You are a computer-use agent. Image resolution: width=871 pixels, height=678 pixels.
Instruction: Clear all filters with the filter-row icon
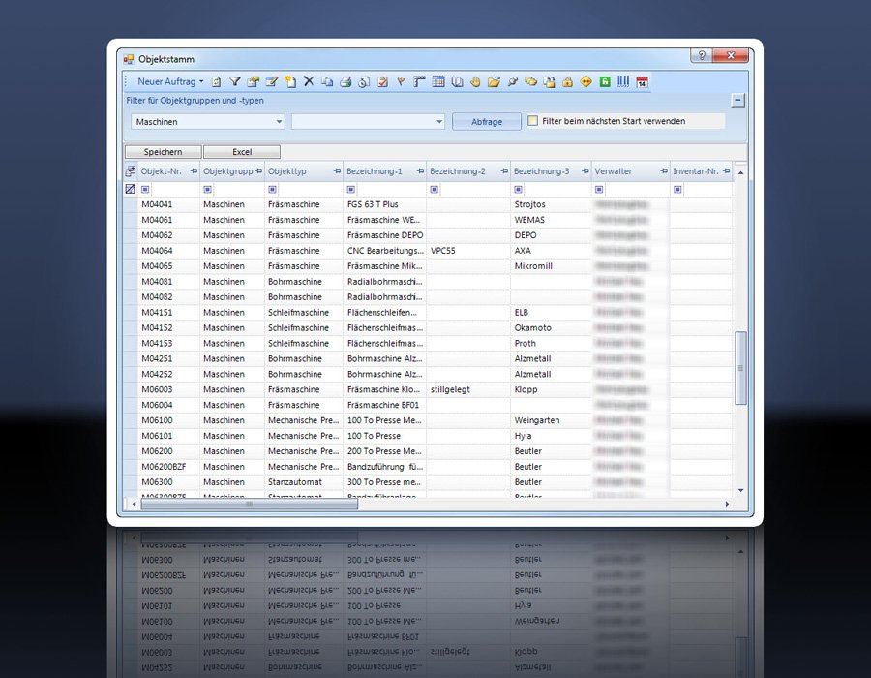pos(130,189)
